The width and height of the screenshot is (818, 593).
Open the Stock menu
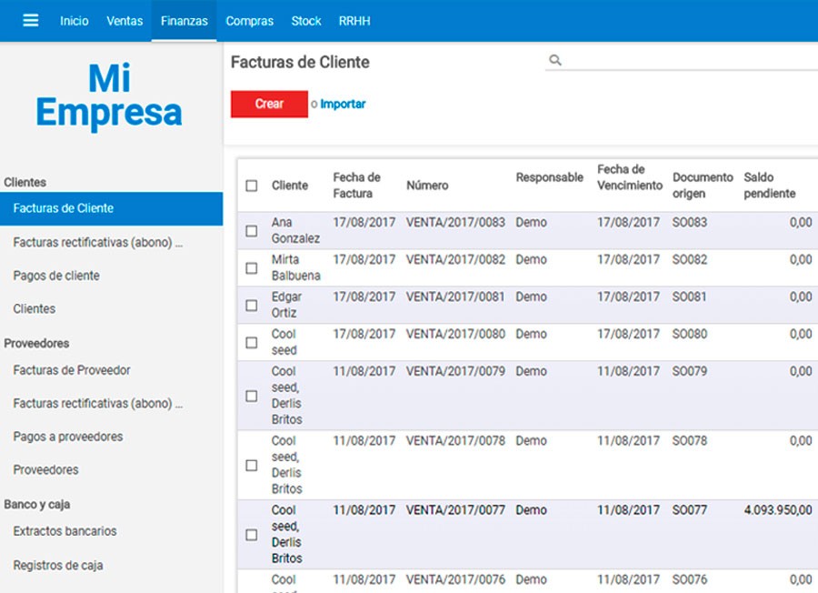coord(306,21)
